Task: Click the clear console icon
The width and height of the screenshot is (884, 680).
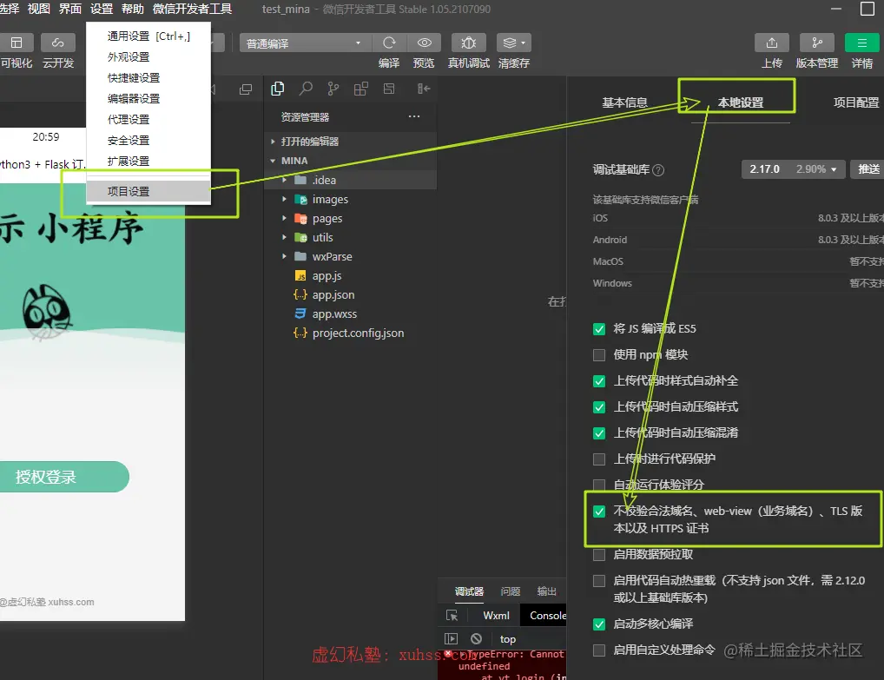Action: [477, 639]
